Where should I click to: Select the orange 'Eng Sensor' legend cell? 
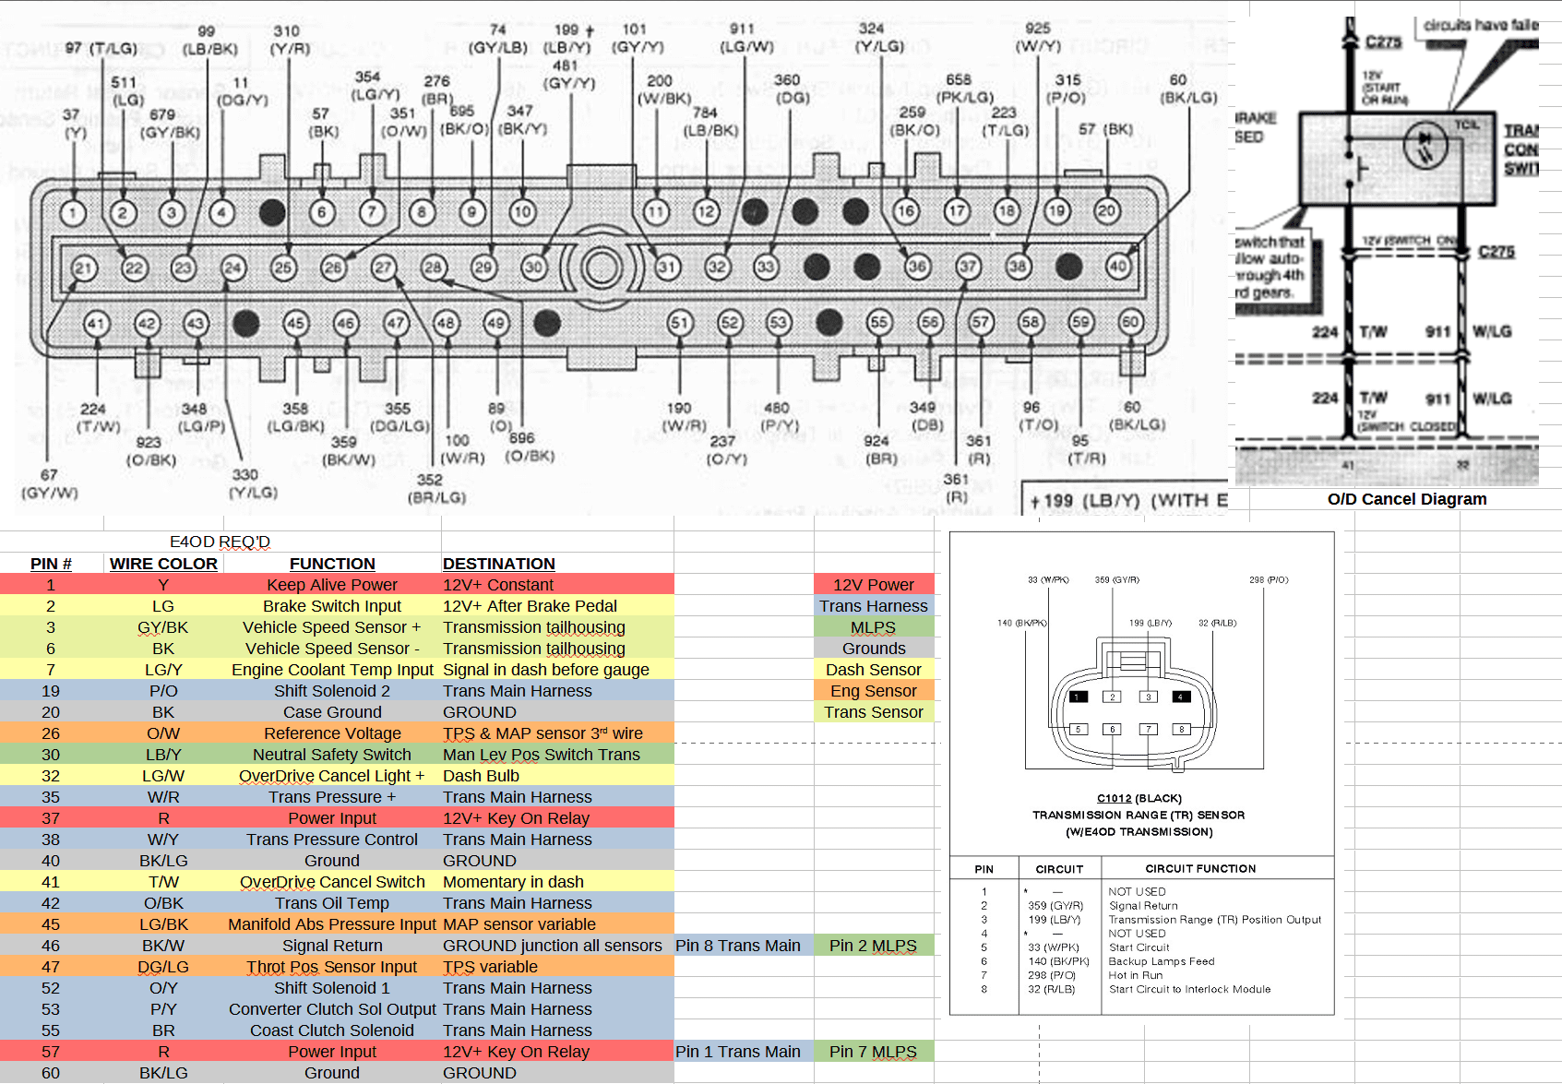874,691
